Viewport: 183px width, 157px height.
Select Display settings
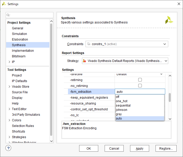click(17, 98)
